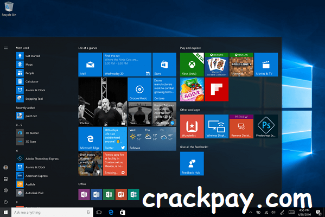Launch the Xbox (beta) tile
Screen dimensions: 325x217
point(192,65)
